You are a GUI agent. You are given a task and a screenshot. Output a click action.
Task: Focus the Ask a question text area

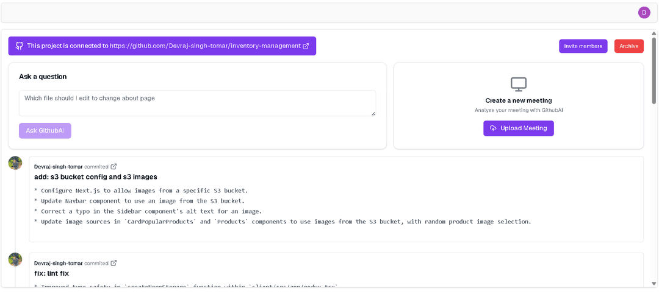pos(196,103)
